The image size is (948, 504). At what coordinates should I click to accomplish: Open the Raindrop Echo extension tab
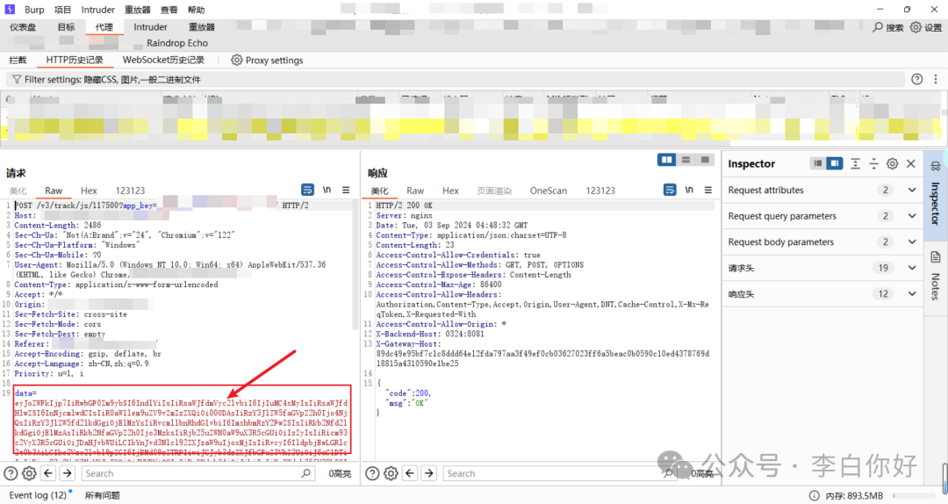(x=177, y=43)
